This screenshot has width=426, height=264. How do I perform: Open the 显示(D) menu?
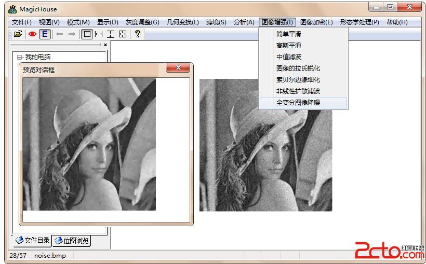coord(108,22)
